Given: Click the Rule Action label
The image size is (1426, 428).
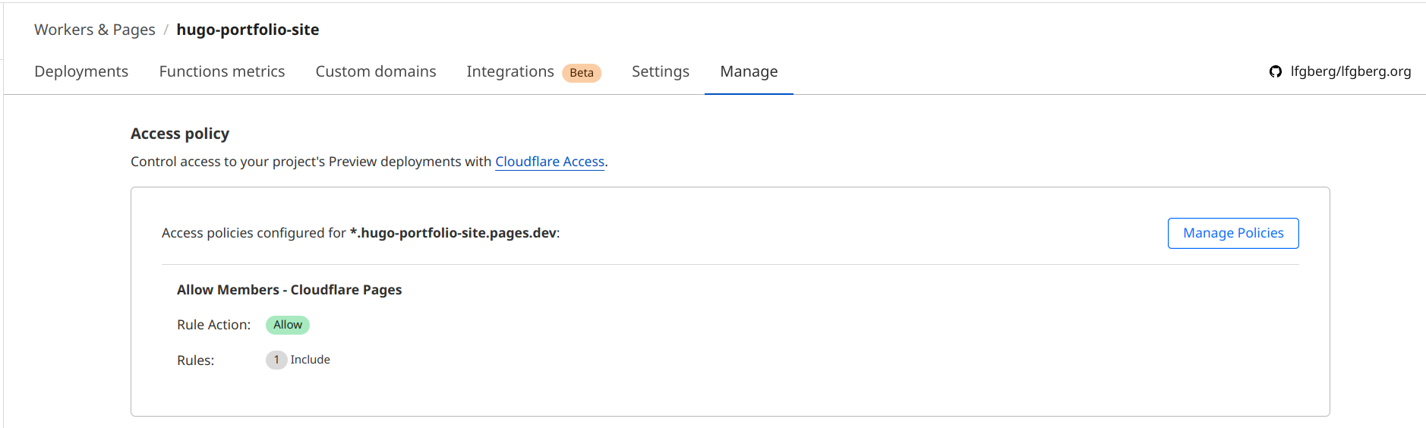Looking at the screenshot, I should (x=213, y=325).
